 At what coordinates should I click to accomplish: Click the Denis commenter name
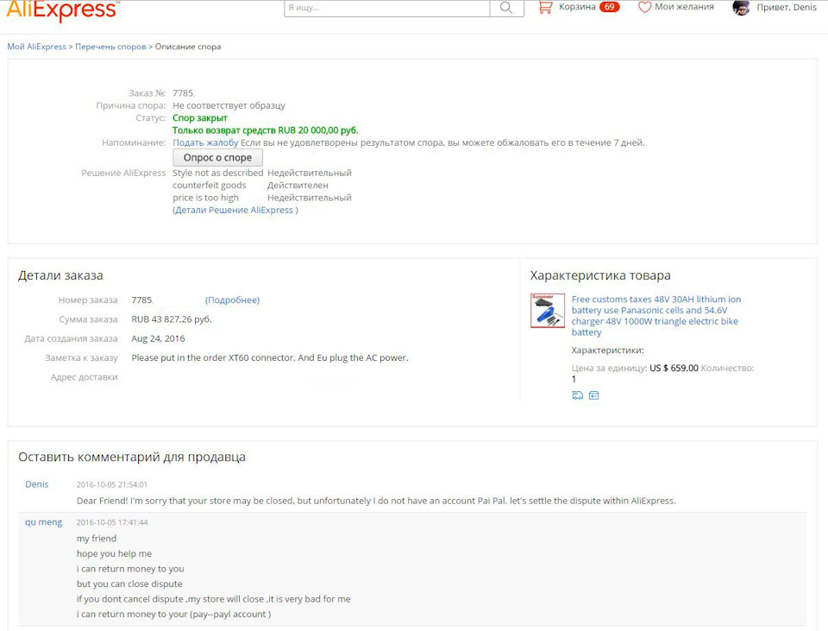[37, 484]
